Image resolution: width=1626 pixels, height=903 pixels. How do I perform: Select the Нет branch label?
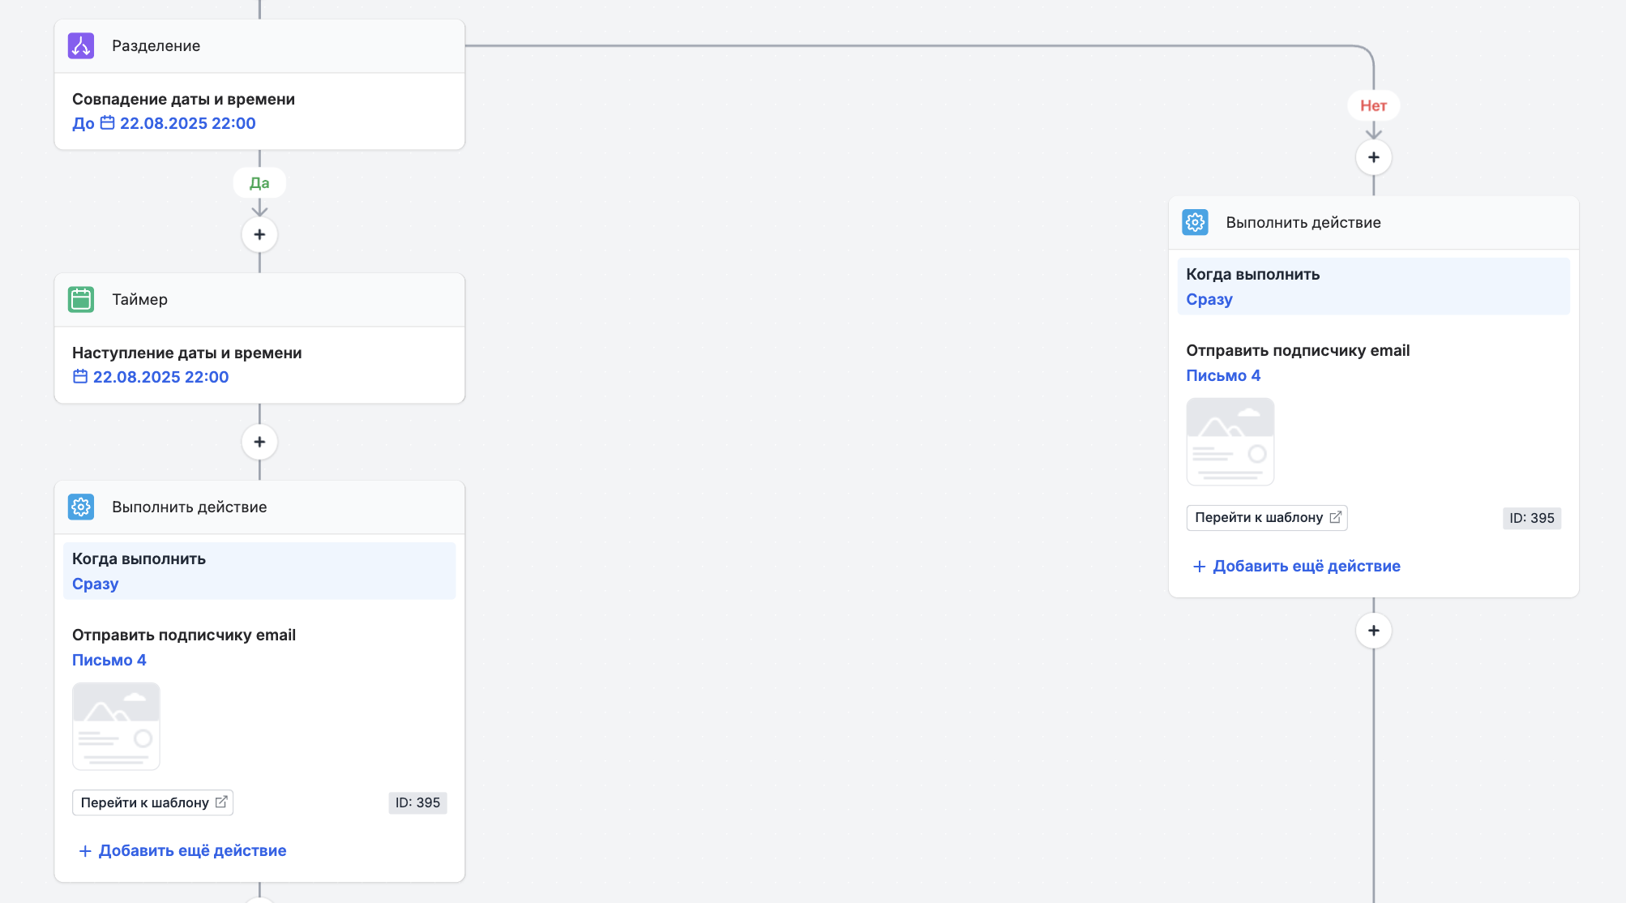[1373, 105]
